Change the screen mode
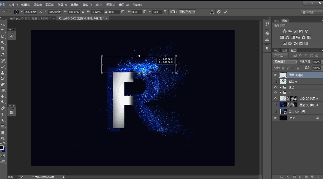This screenshot has width=323, height=179. [x=3, y=162]
